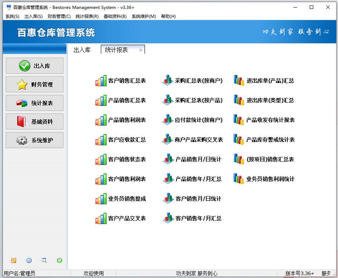Select the 系统维护 sidebar button

point(34,140)
